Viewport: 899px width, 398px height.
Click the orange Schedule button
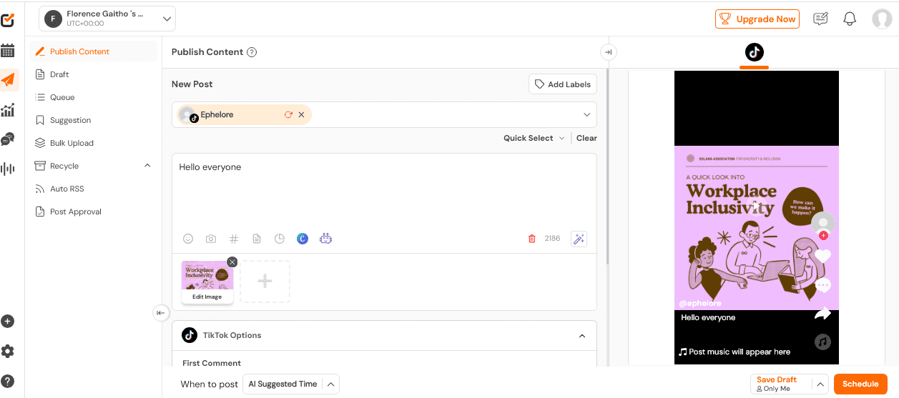click(x=860, y=384)
